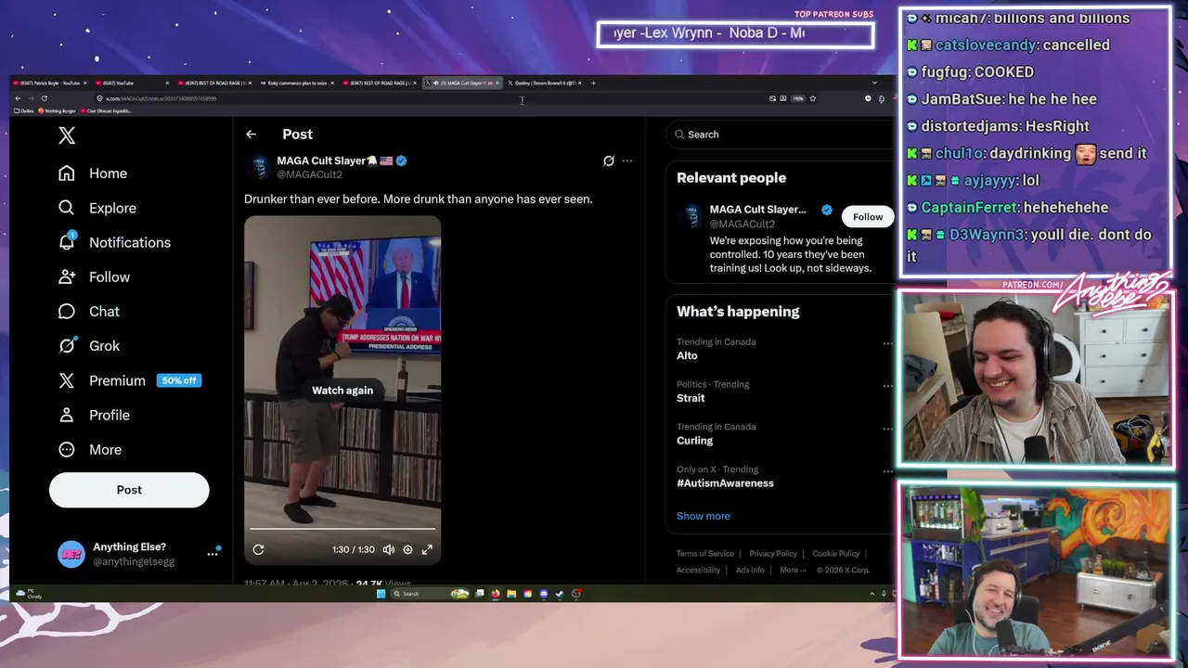Open File Explorer from the taskbar
This screenshot has height=668, width=1188.
point(511,594)
